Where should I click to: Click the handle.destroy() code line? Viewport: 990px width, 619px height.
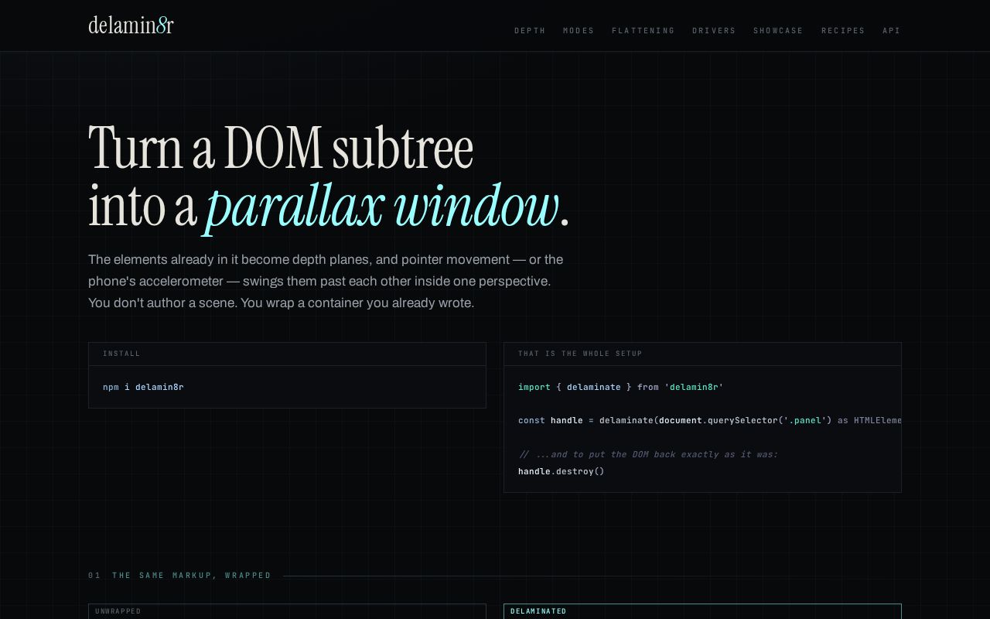click(561, 471)
